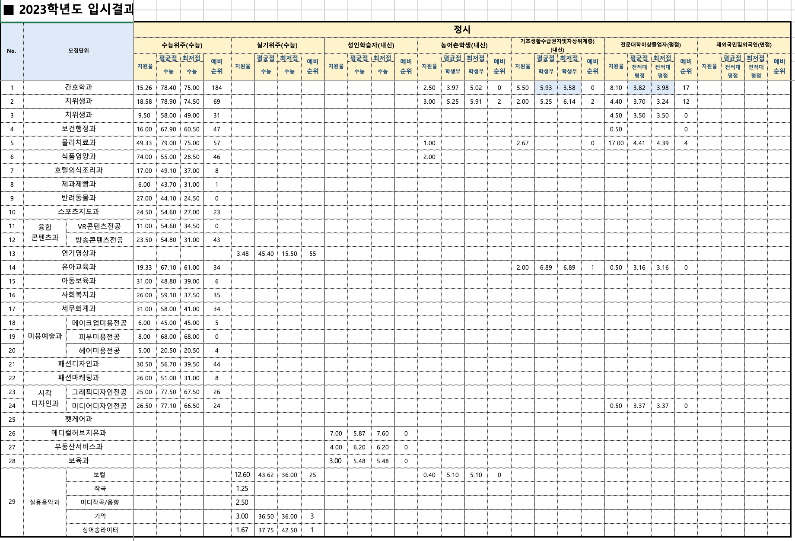Click the 전문대학이상졸업자(평점) group header
This screenshot has height=541, width=795.
(651, 45)
